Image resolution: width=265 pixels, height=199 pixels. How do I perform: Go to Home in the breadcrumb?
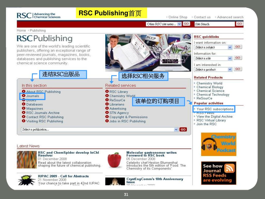(21, 31)
